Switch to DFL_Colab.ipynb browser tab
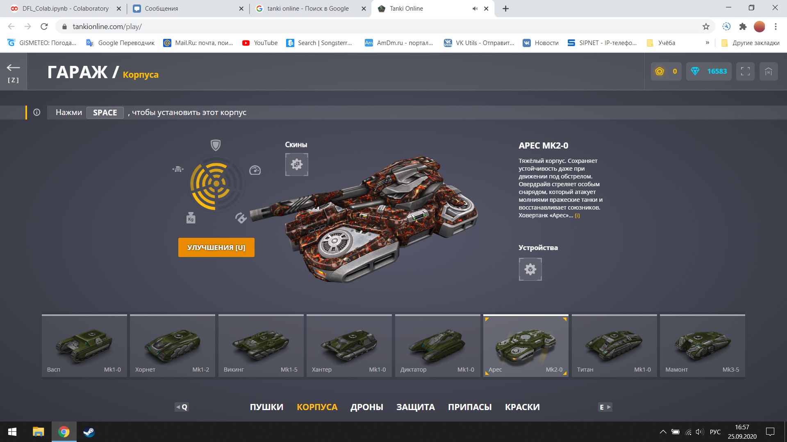 click(x=65, y=9)
